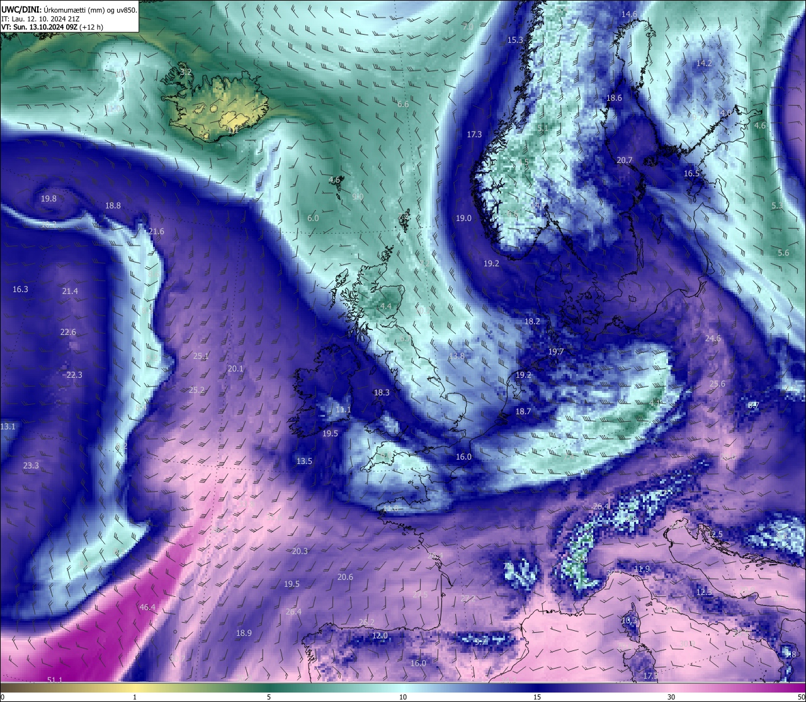Click the 3.2 value over northwest Iceland
Screen dimensions: 806x702
186,72
